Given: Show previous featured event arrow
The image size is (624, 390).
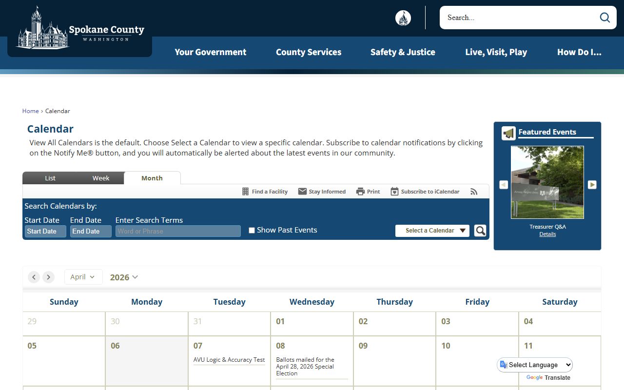Looking at the screenshot, I should coord(504,185).
